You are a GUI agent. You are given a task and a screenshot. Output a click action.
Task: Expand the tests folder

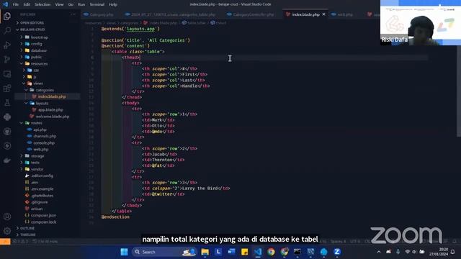(x=35, y=163)
